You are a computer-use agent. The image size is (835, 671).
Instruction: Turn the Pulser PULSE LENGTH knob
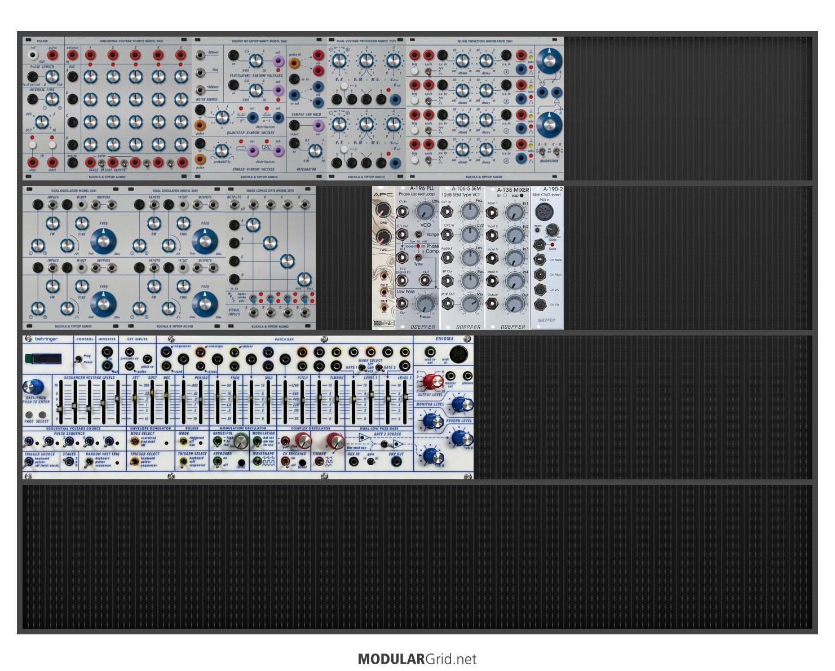(52, 77)
